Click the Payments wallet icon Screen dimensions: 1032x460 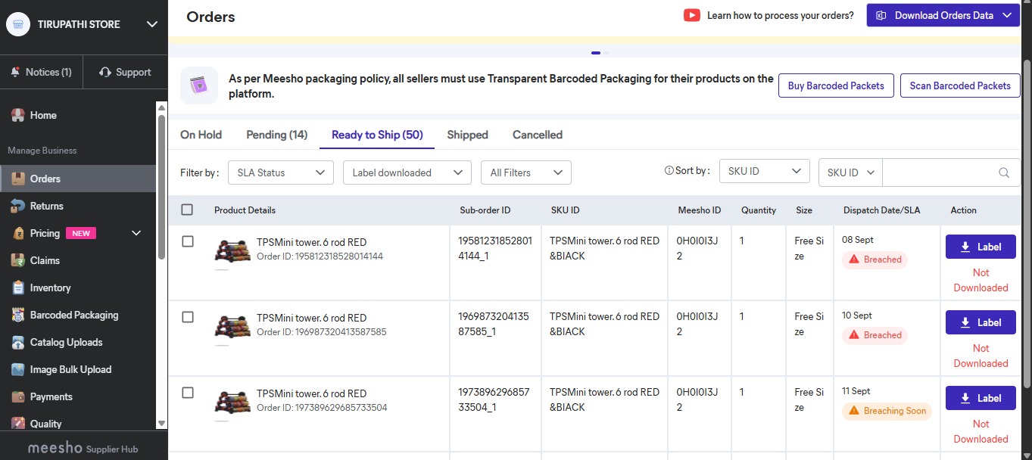[x=17, y=397]
